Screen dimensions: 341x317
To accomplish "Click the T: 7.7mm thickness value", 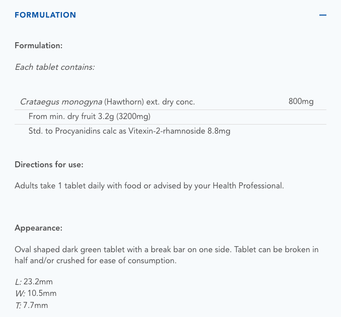I will (x=31, y=305).
